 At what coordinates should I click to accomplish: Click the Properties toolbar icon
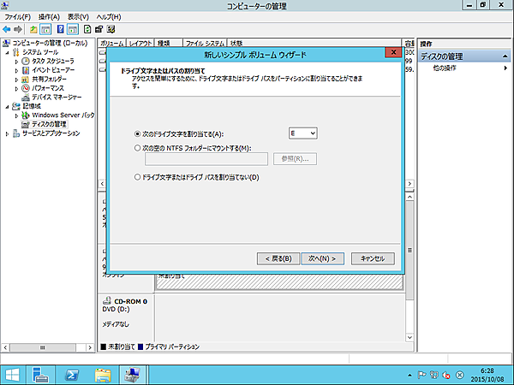pos(99,29)
